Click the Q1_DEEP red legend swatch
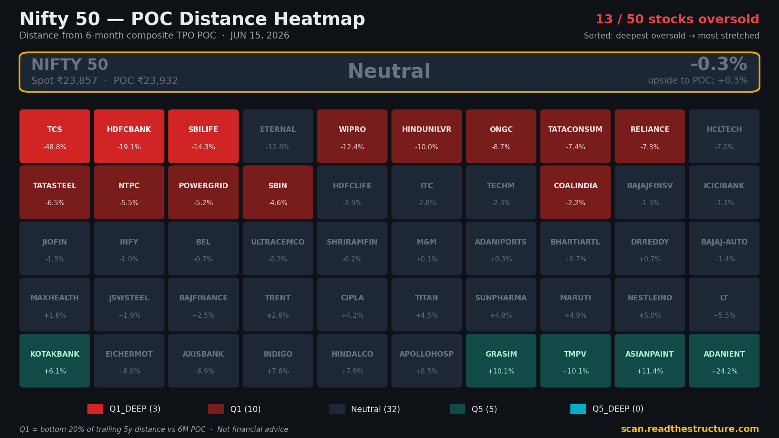The image size is (779, 438). (x=95, y=409)
